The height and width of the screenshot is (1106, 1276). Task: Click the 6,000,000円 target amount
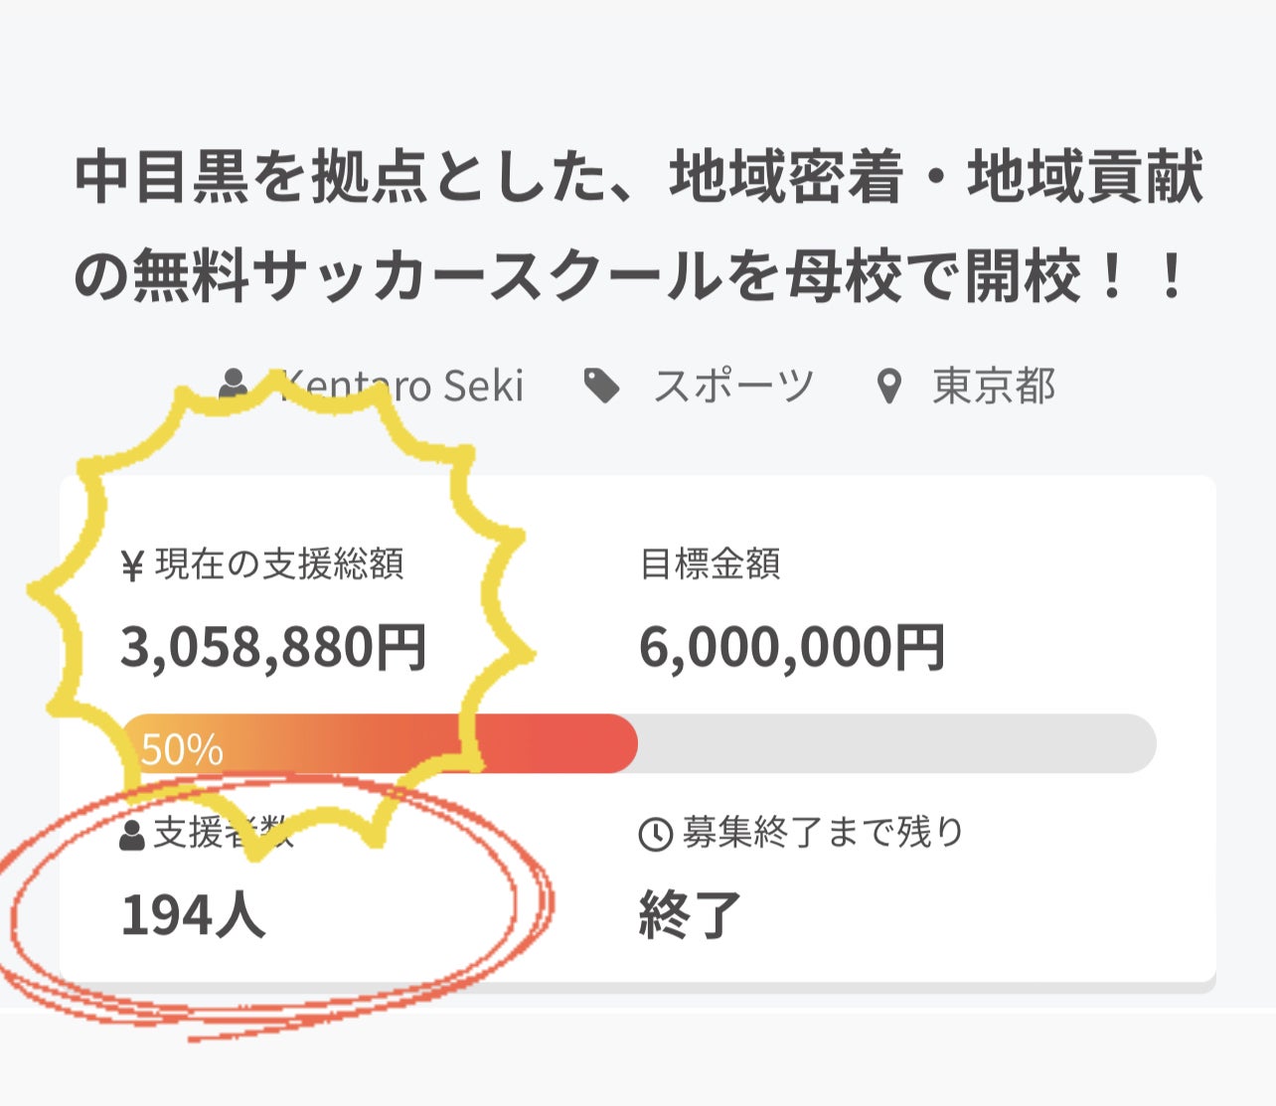(791, 647)
